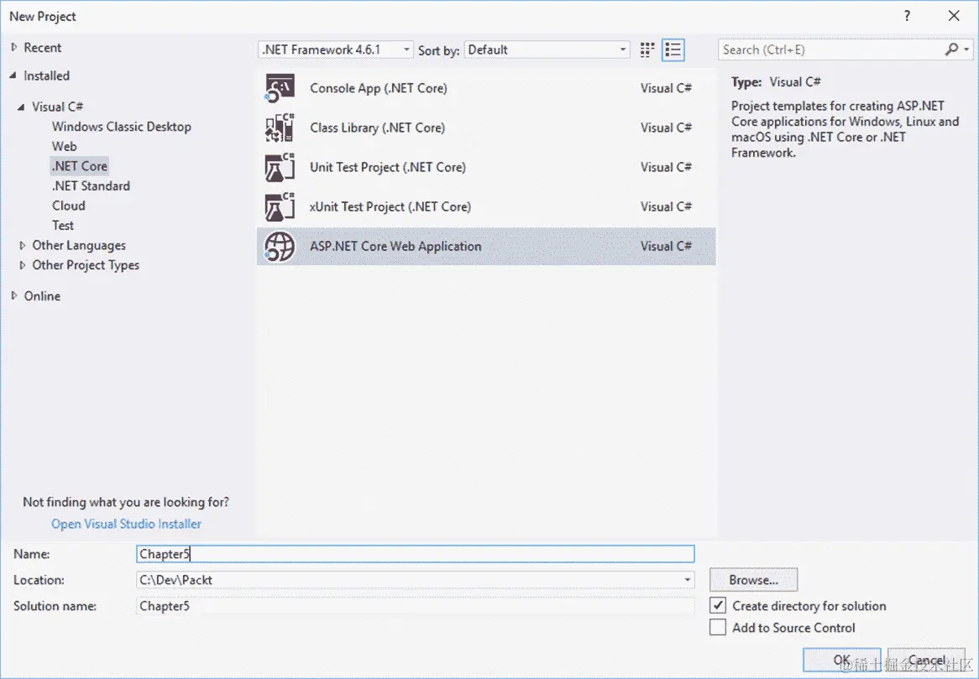The height and width of the screenshot is (679, 979).
Task: Click the Class Library (.NET Core) template icon
Action: (x=280, y=128)
